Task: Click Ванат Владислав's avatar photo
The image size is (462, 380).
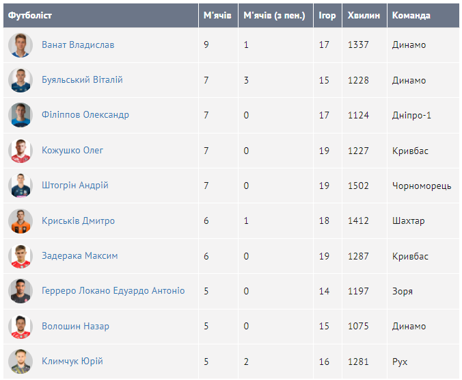Action: tap(21, 45)
